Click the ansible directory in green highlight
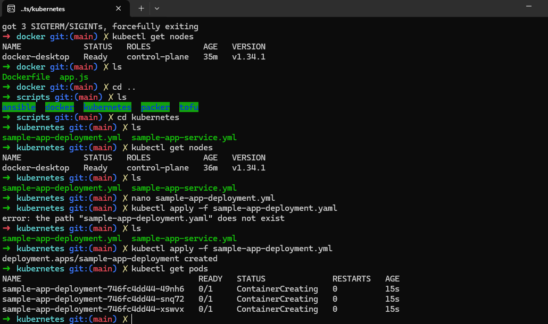Viewport: 548px width, 324px height. (x=19, y=107)
